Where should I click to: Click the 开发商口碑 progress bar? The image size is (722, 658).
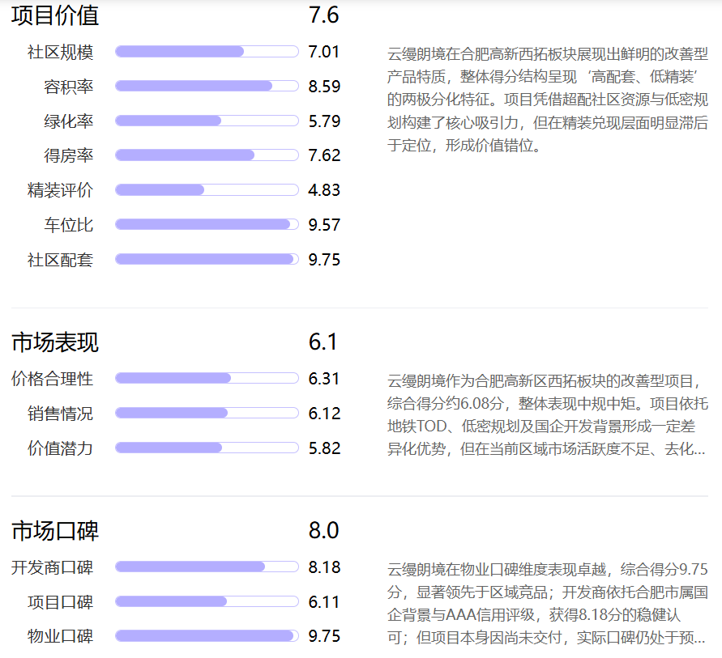pos(207,567)
